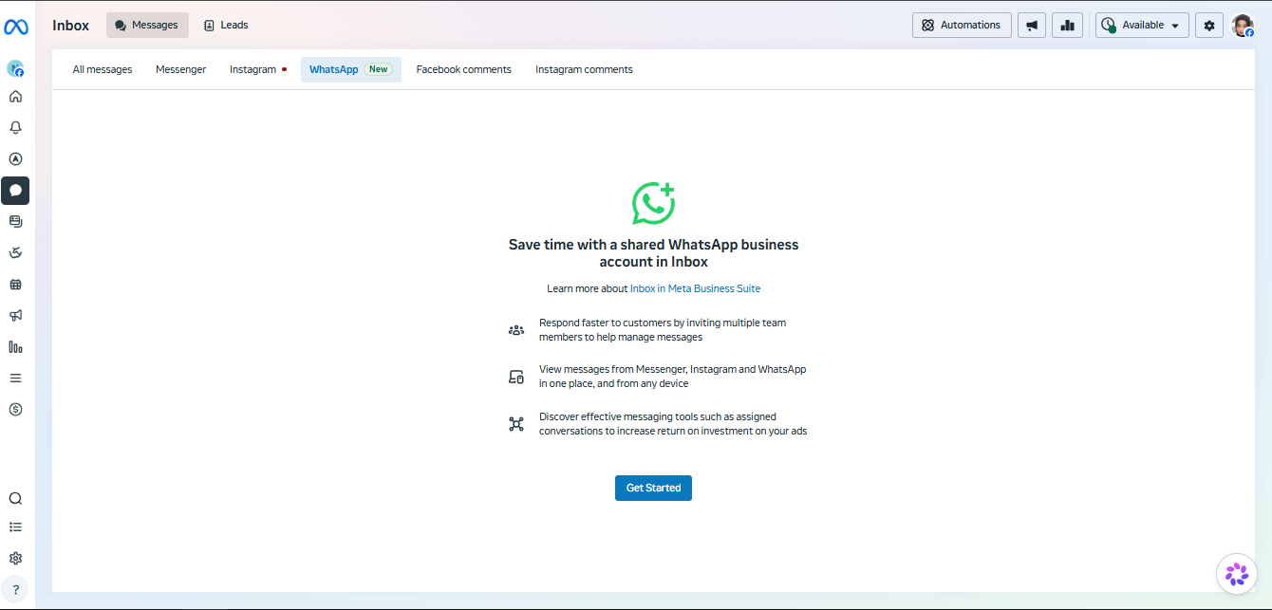This screenshot has width=1272, height=610.
Task: Click the megaphone button in the top bar
Action: pos(1032,26)
